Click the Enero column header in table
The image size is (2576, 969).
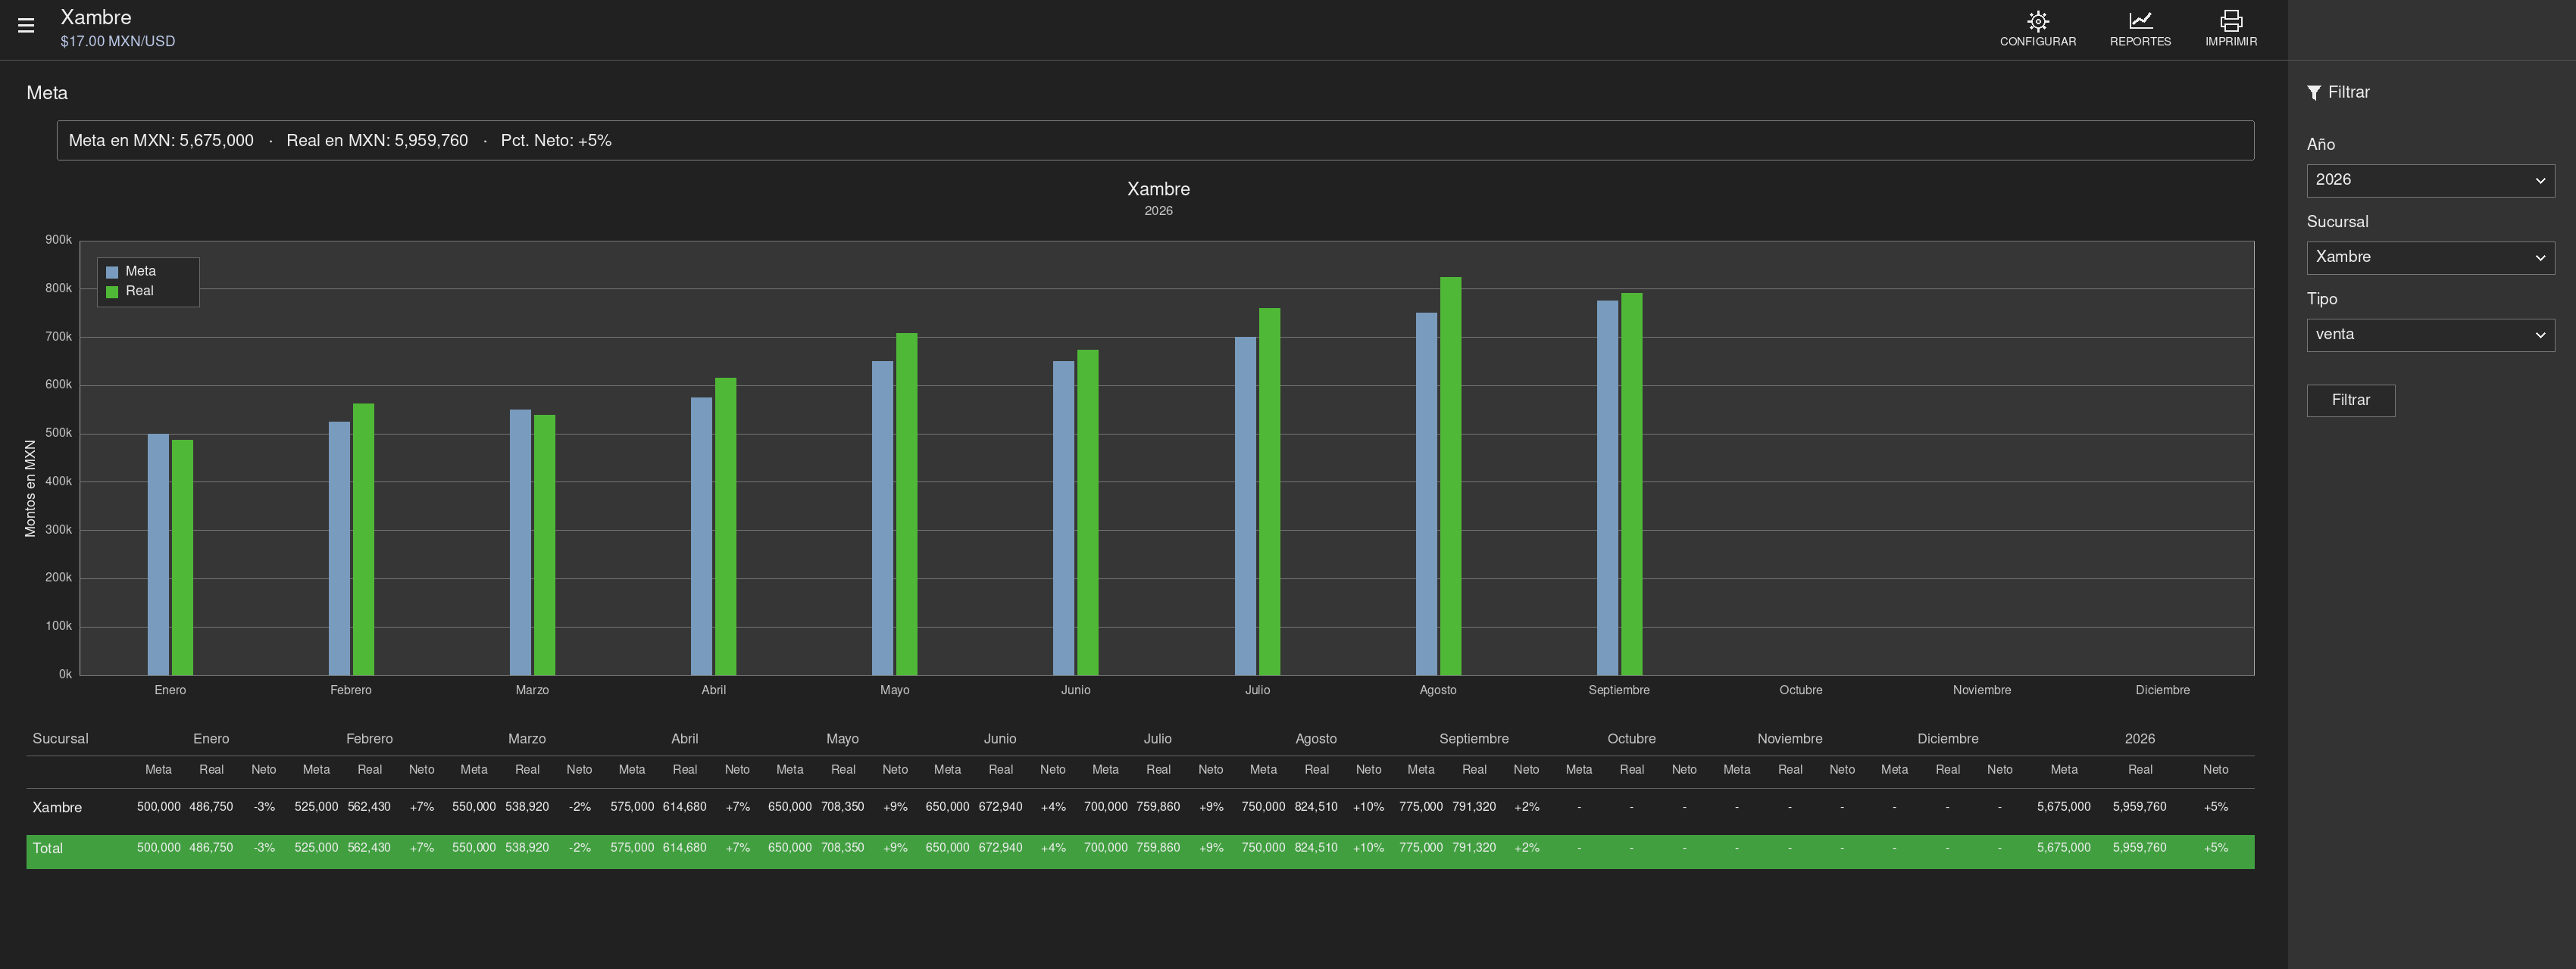tap(211, 739)
